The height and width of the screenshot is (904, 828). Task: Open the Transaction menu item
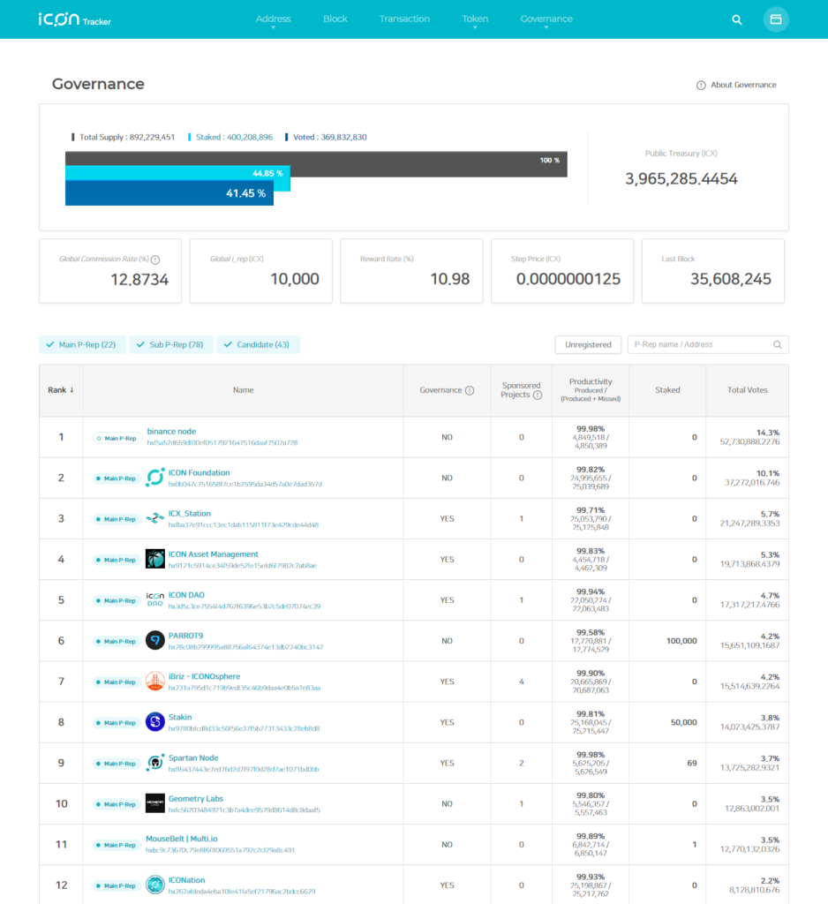coord(404,19)
